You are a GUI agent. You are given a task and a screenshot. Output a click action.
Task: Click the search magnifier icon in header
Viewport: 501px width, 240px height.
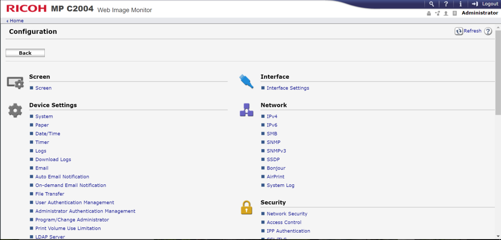pyautogui.click(x=431, y=4)
